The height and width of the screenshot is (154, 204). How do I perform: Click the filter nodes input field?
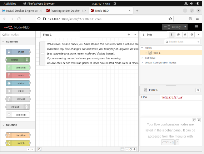pyautogui.click(x=18, y=35)
